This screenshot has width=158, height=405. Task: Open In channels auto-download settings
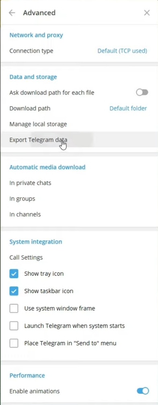click(x=79, y=214)
